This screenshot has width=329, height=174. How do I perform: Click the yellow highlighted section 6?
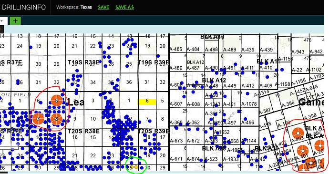147,102
